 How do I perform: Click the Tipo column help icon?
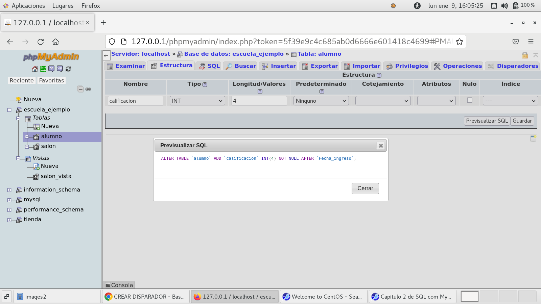click(x=205, y=84)
